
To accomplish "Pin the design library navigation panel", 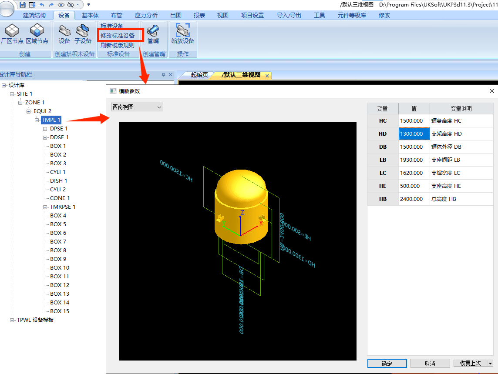I will click(x=164, y=75).
